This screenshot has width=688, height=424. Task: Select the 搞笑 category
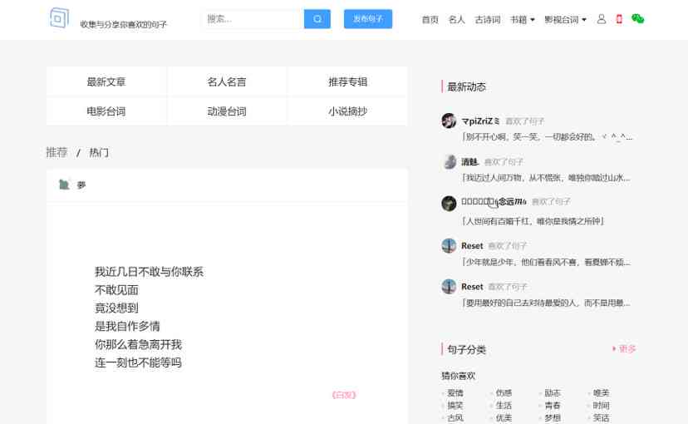pos(455,405)
